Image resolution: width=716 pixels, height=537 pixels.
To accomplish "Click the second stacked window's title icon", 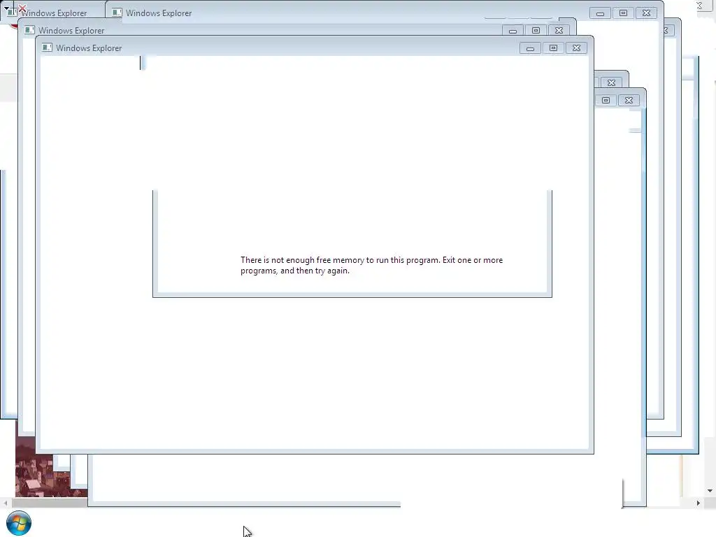I will point(29,30).
